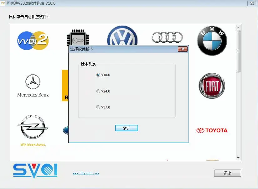
Task: Click the app icon in title bar
Action: pyautogui.click(x=3, y=3)
